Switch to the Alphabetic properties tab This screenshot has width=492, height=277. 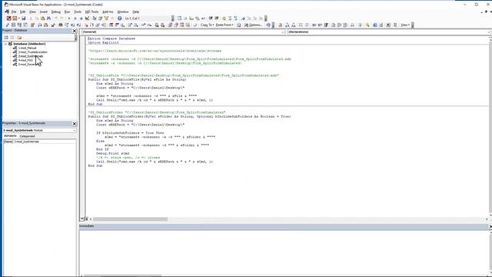(10, 136)
